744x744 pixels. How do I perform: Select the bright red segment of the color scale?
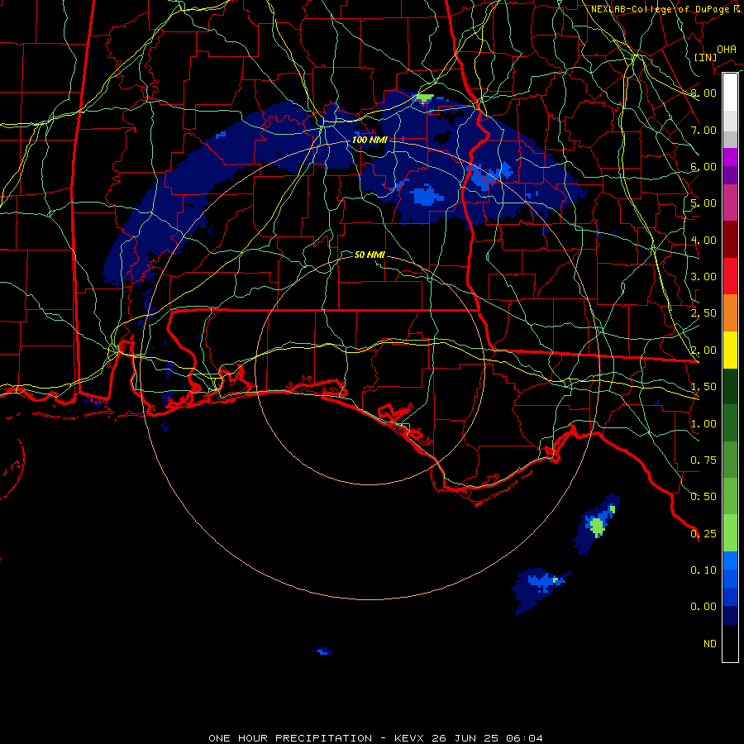(x=730, y=277)
